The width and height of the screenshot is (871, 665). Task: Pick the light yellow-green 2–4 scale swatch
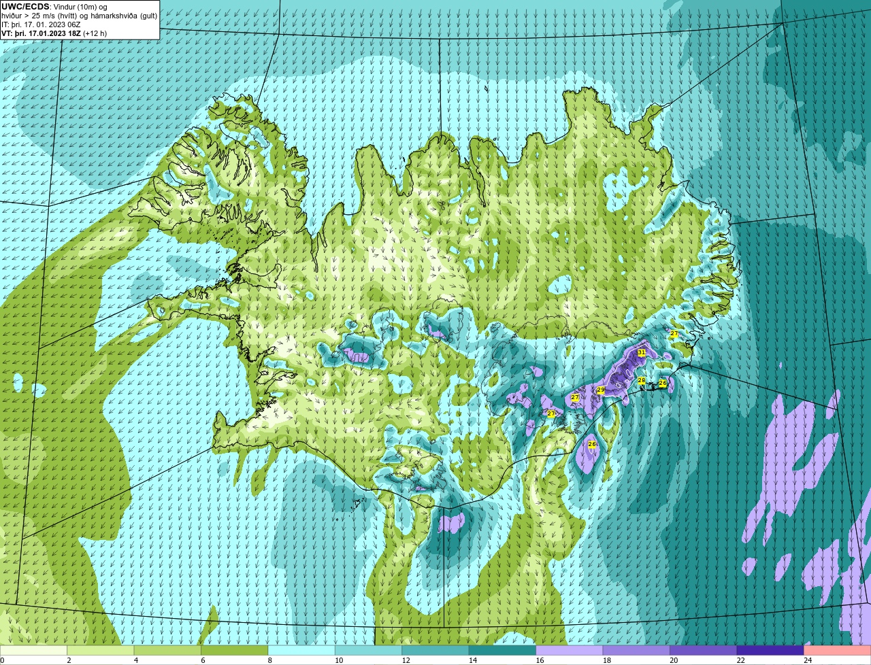[101, 651]
